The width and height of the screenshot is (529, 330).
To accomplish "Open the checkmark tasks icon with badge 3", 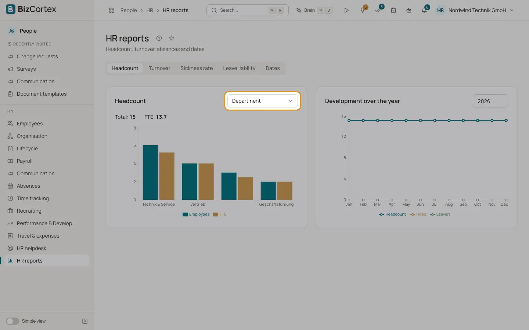I will click(x=378, y=10).
